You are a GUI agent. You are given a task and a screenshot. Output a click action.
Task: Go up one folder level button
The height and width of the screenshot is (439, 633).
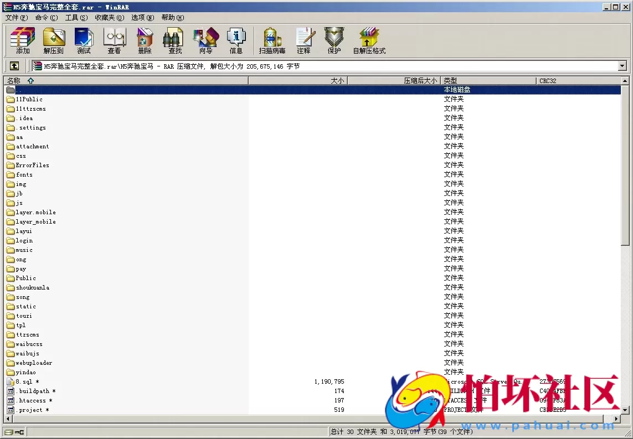point(14,66)
